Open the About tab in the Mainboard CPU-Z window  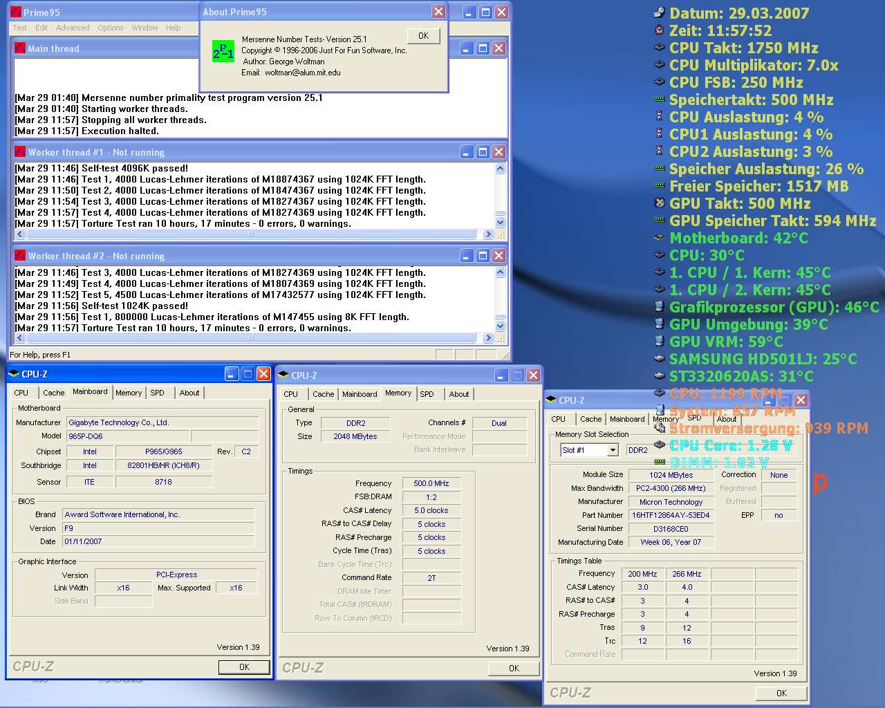(x=189, y=393)
